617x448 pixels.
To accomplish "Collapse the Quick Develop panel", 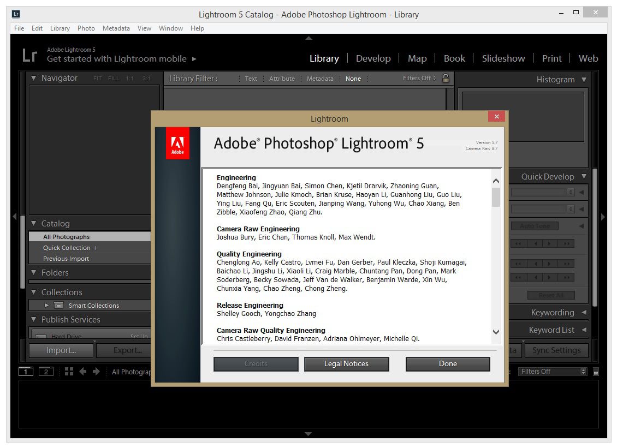I will [584, 177].
